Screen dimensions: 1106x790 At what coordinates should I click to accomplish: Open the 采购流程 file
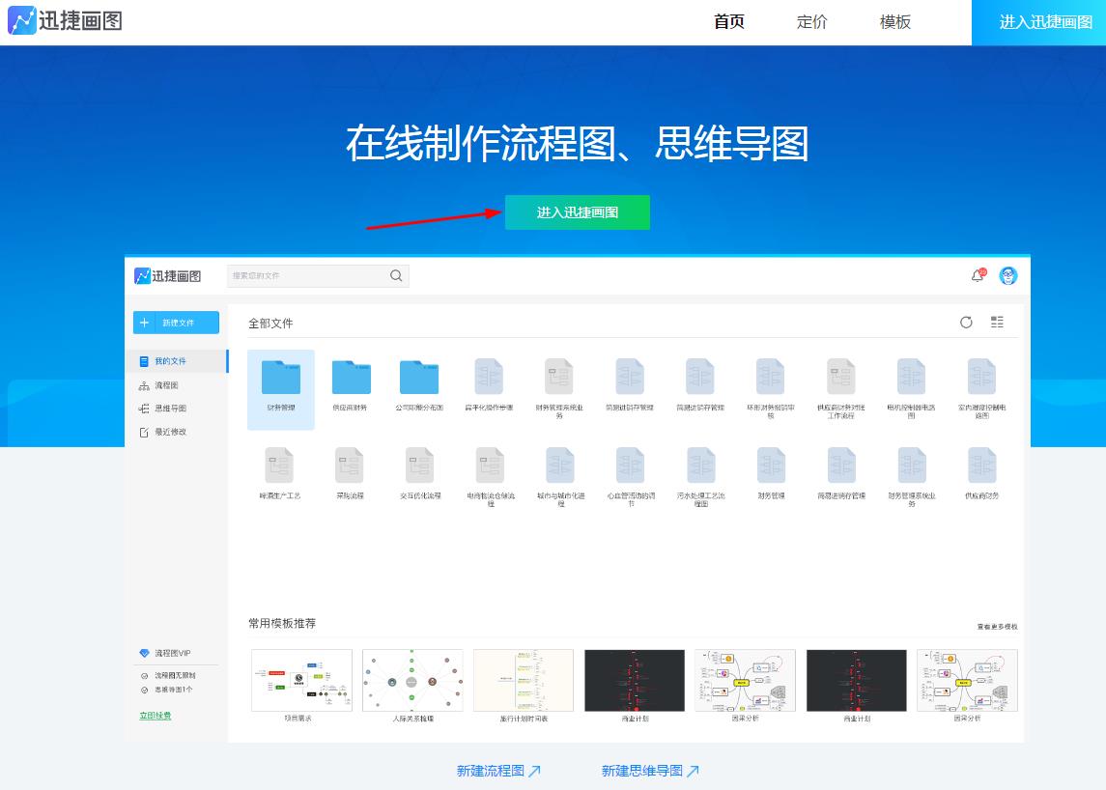coord(350,472)
